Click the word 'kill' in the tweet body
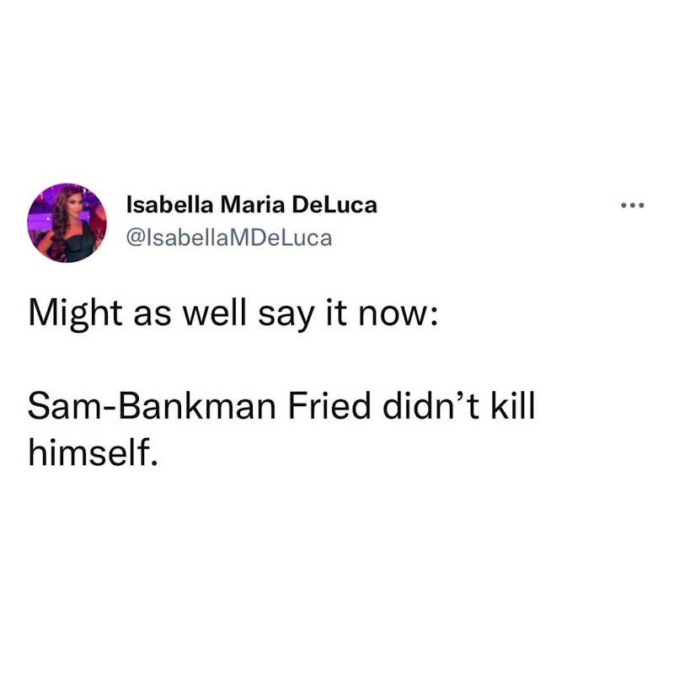Viewport: 674px width, 674px height. click(513, 405)
